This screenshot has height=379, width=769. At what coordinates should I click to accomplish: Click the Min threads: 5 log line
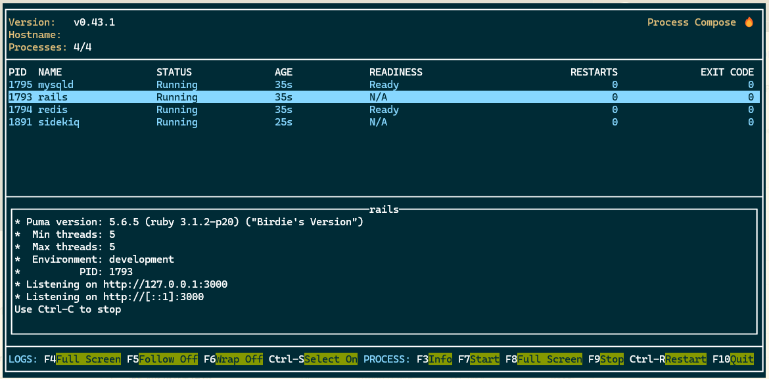tap(64, 234)
